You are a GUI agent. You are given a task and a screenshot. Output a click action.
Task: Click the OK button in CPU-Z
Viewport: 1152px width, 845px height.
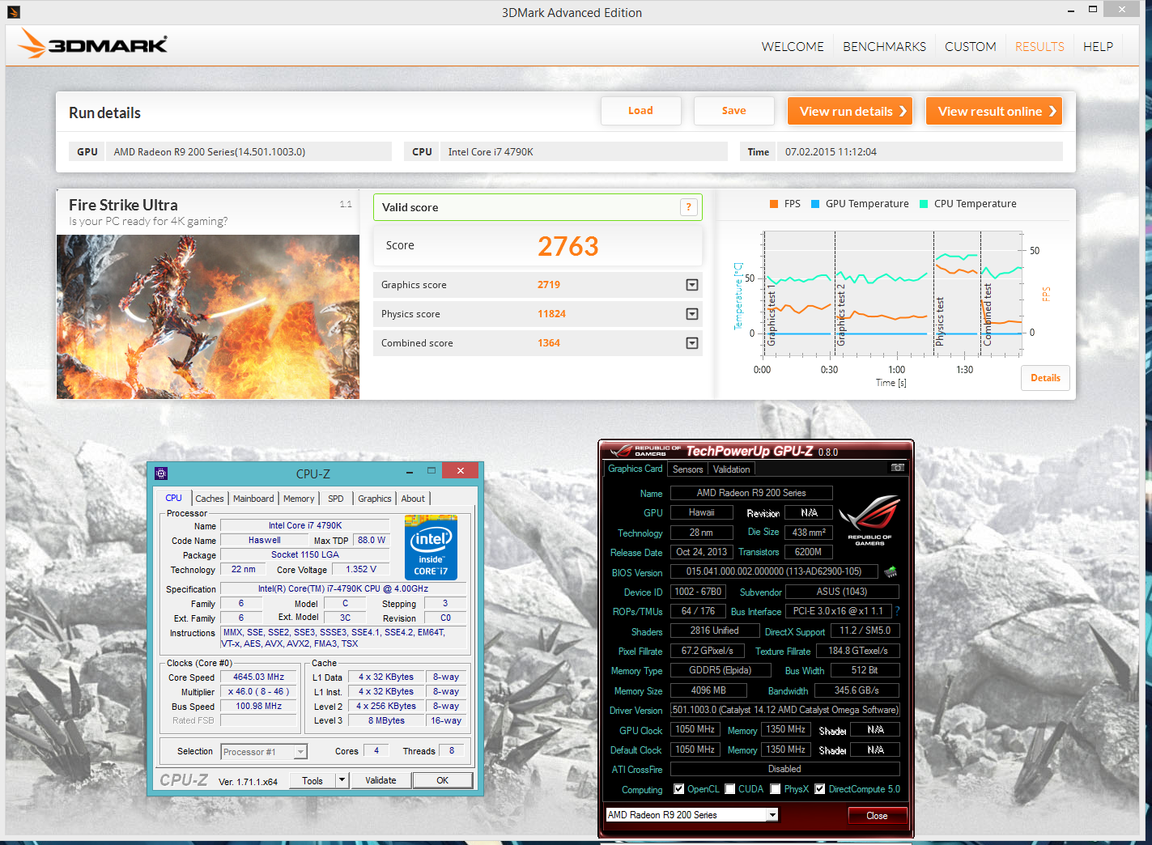[x=443, y=780]
